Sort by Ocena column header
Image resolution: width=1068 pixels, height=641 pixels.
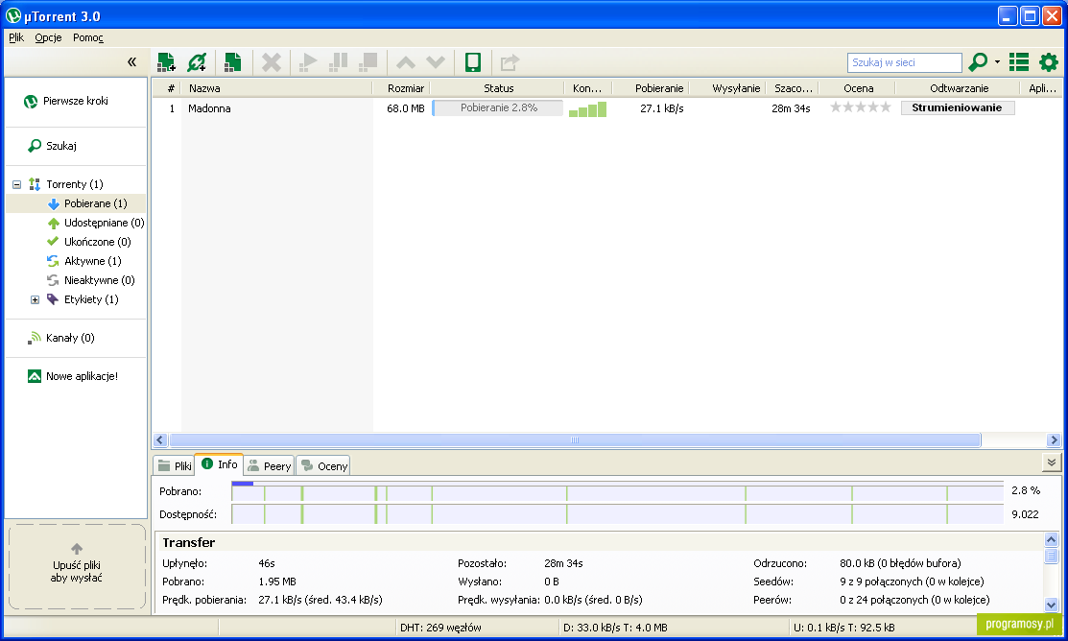coord(858,88)
